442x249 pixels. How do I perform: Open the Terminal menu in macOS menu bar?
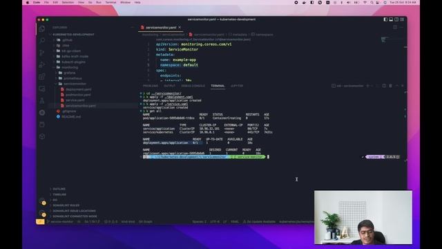point(110,2)
